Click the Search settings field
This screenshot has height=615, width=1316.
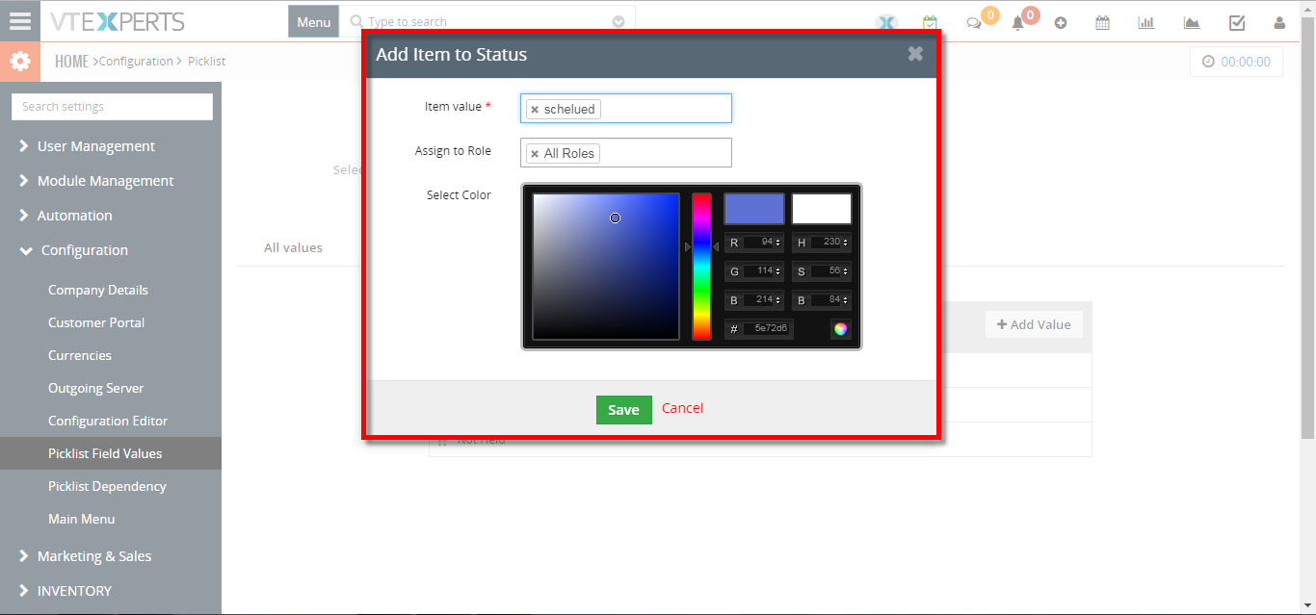click(x=112, y=107)
